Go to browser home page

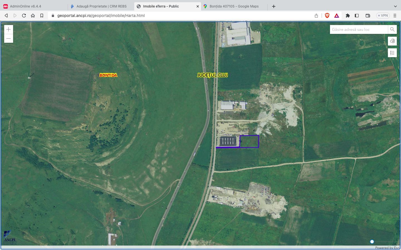[33, 16]
